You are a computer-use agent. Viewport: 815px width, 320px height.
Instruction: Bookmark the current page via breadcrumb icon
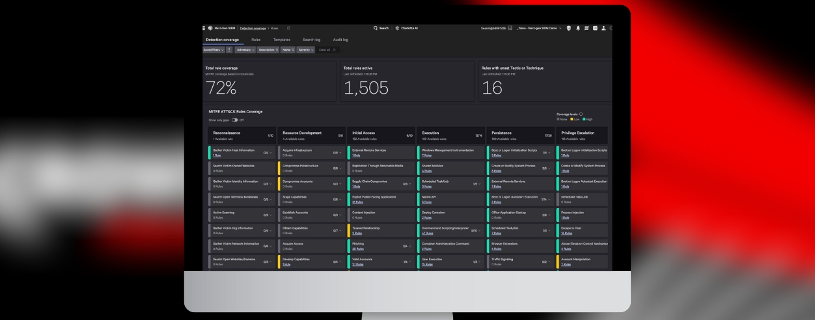[289, 28]
